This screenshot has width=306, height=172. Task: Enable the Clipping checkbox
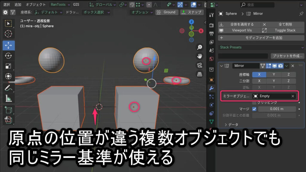tap(254, 102)
